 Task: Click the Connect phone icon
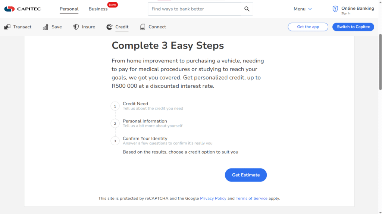143,27
